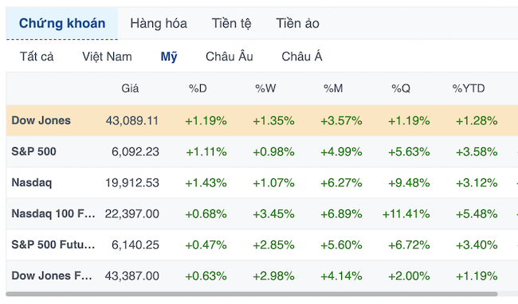Screen dimensions: 518x304
Task: Click the %M column header
Action: [x=333, y=88]
